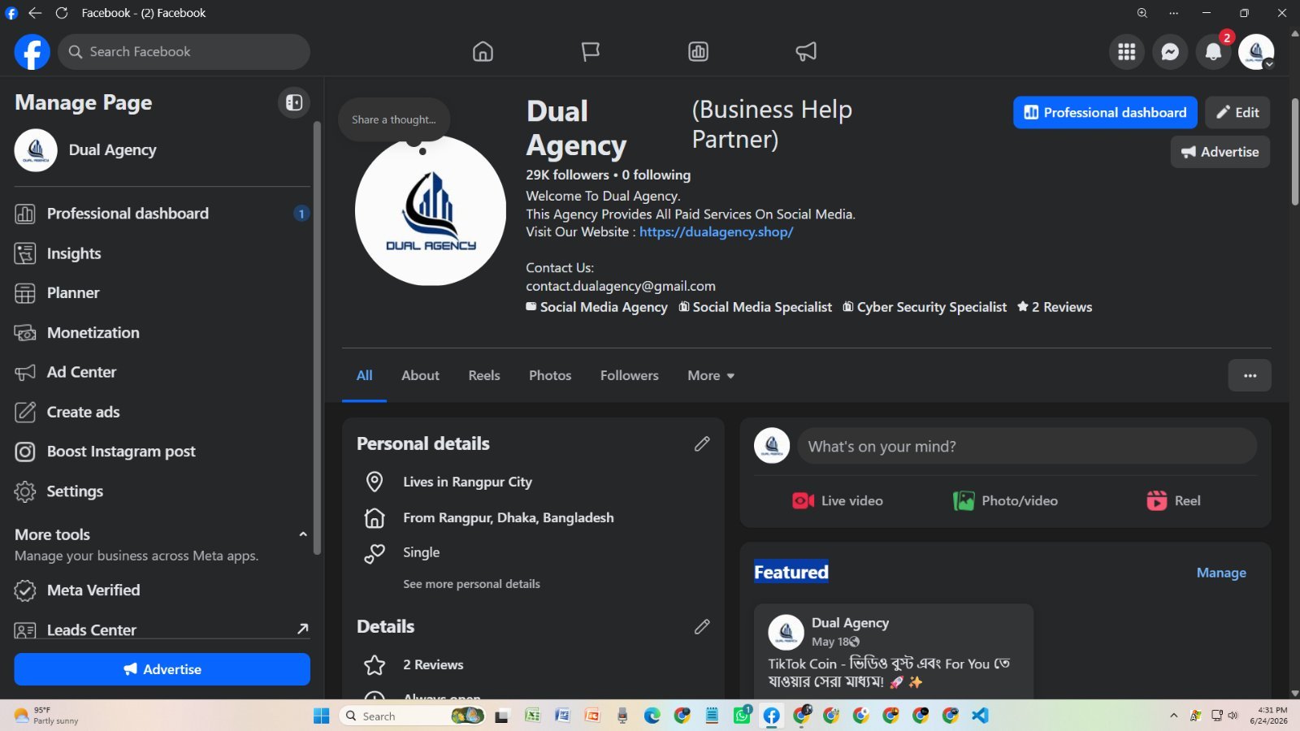Go back with the arrow icon
This screenshot has width=1300, height=731.
point(35,13)
